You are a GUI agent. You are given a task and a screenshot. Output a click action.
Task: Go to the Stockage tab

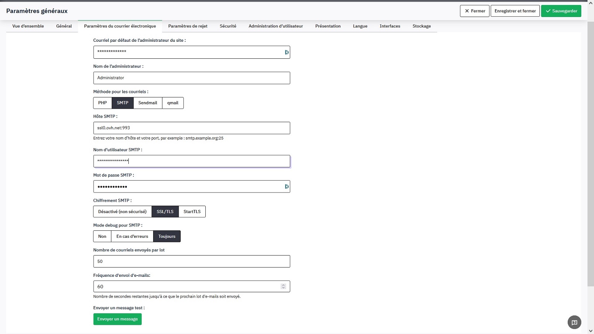pos(422,26)
